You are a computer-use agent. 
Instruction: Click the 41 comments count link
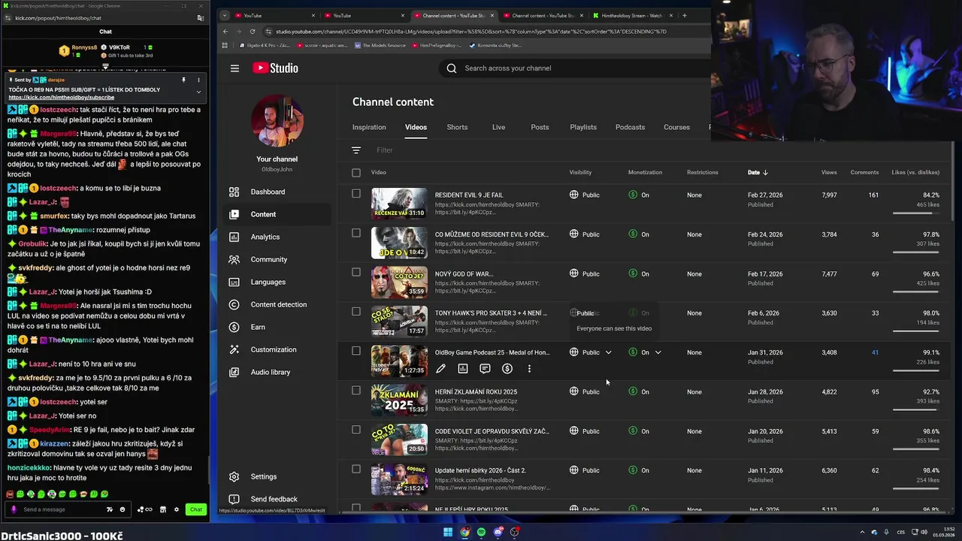tap(875, 352)
